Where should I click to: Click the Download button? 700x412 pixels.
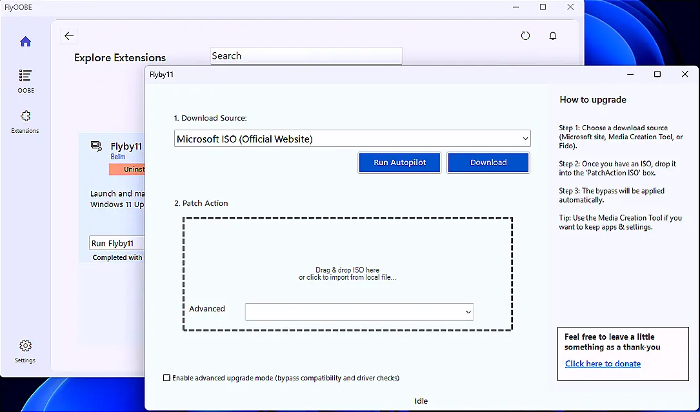pos(488,162)
